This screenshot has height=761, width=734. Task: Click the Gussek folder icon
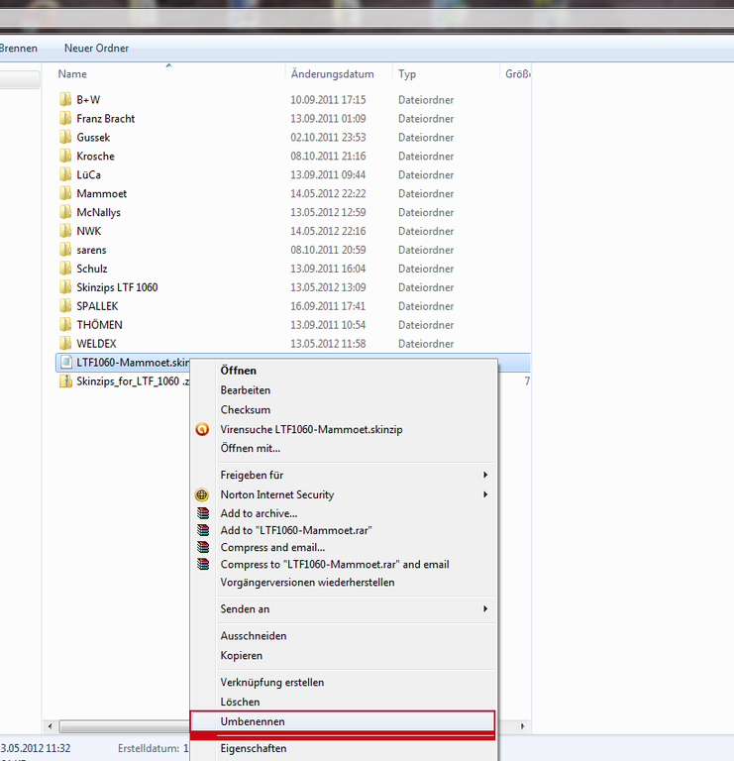click(x=65, y=138)
